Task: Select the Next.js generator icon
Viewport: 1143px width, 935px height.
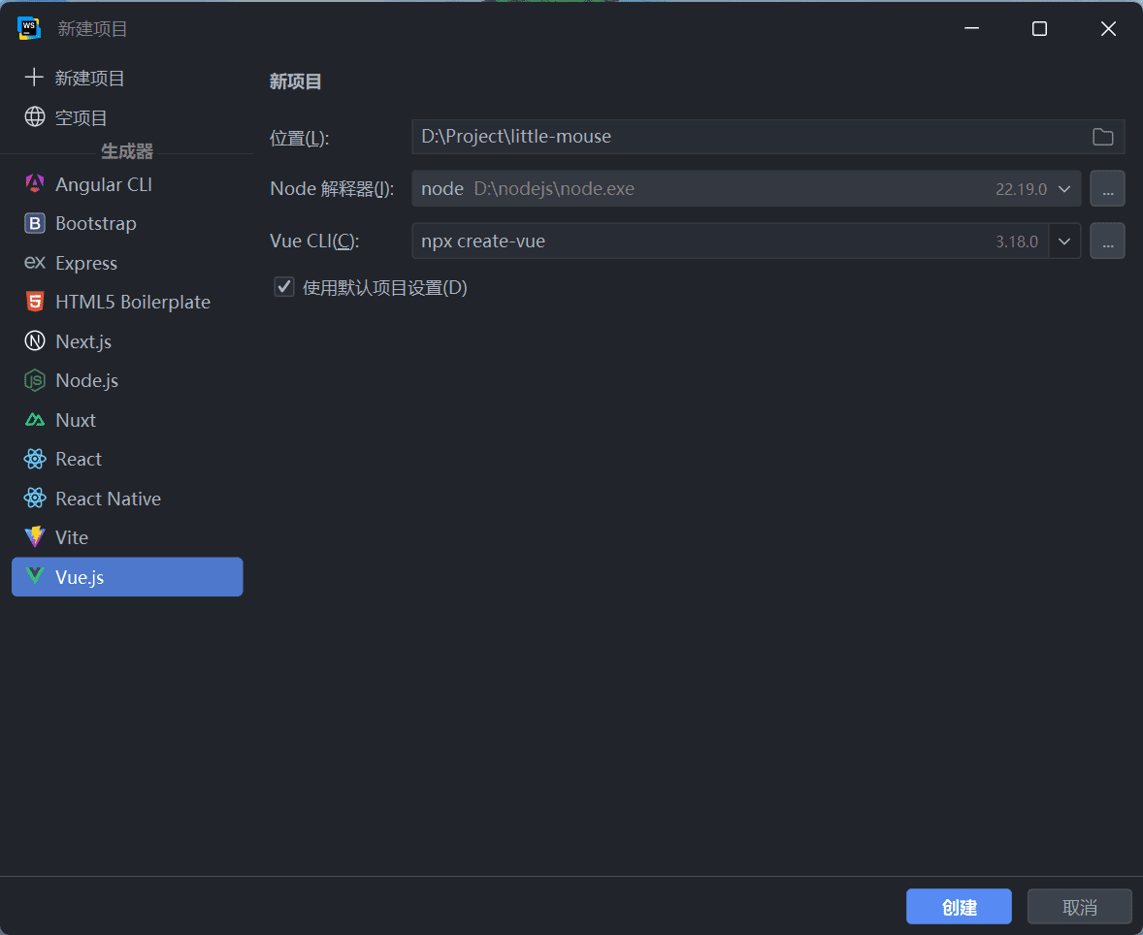Action: click(35, 341)
